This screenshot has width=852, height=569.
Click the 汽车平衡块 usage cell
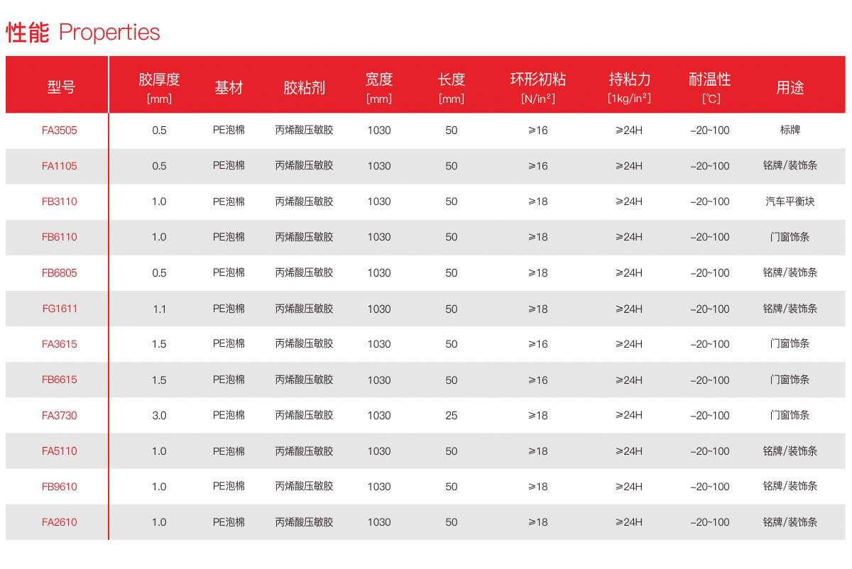tap(790, 201)
